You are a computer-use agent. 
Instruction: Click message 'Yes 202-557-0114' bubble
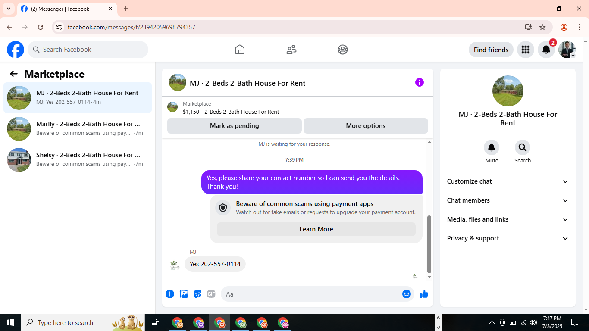[x=215, y=264]
